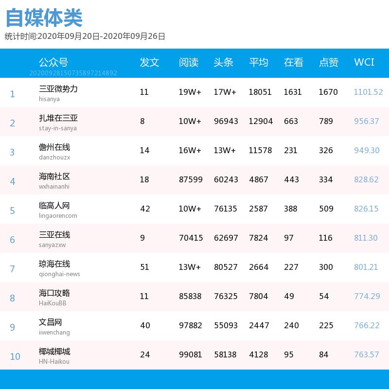
Task: Select the 文昌网 reading count 97882
Action: pos(190,325)
